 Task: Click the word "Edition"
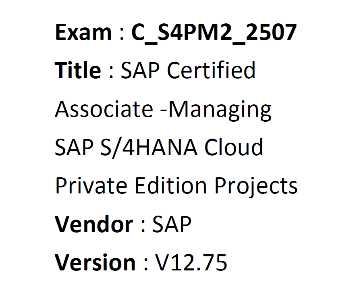coord(170,185)
